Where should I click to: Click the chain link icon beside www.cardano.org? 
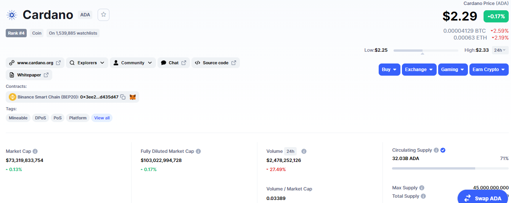[x=12, y=63]
